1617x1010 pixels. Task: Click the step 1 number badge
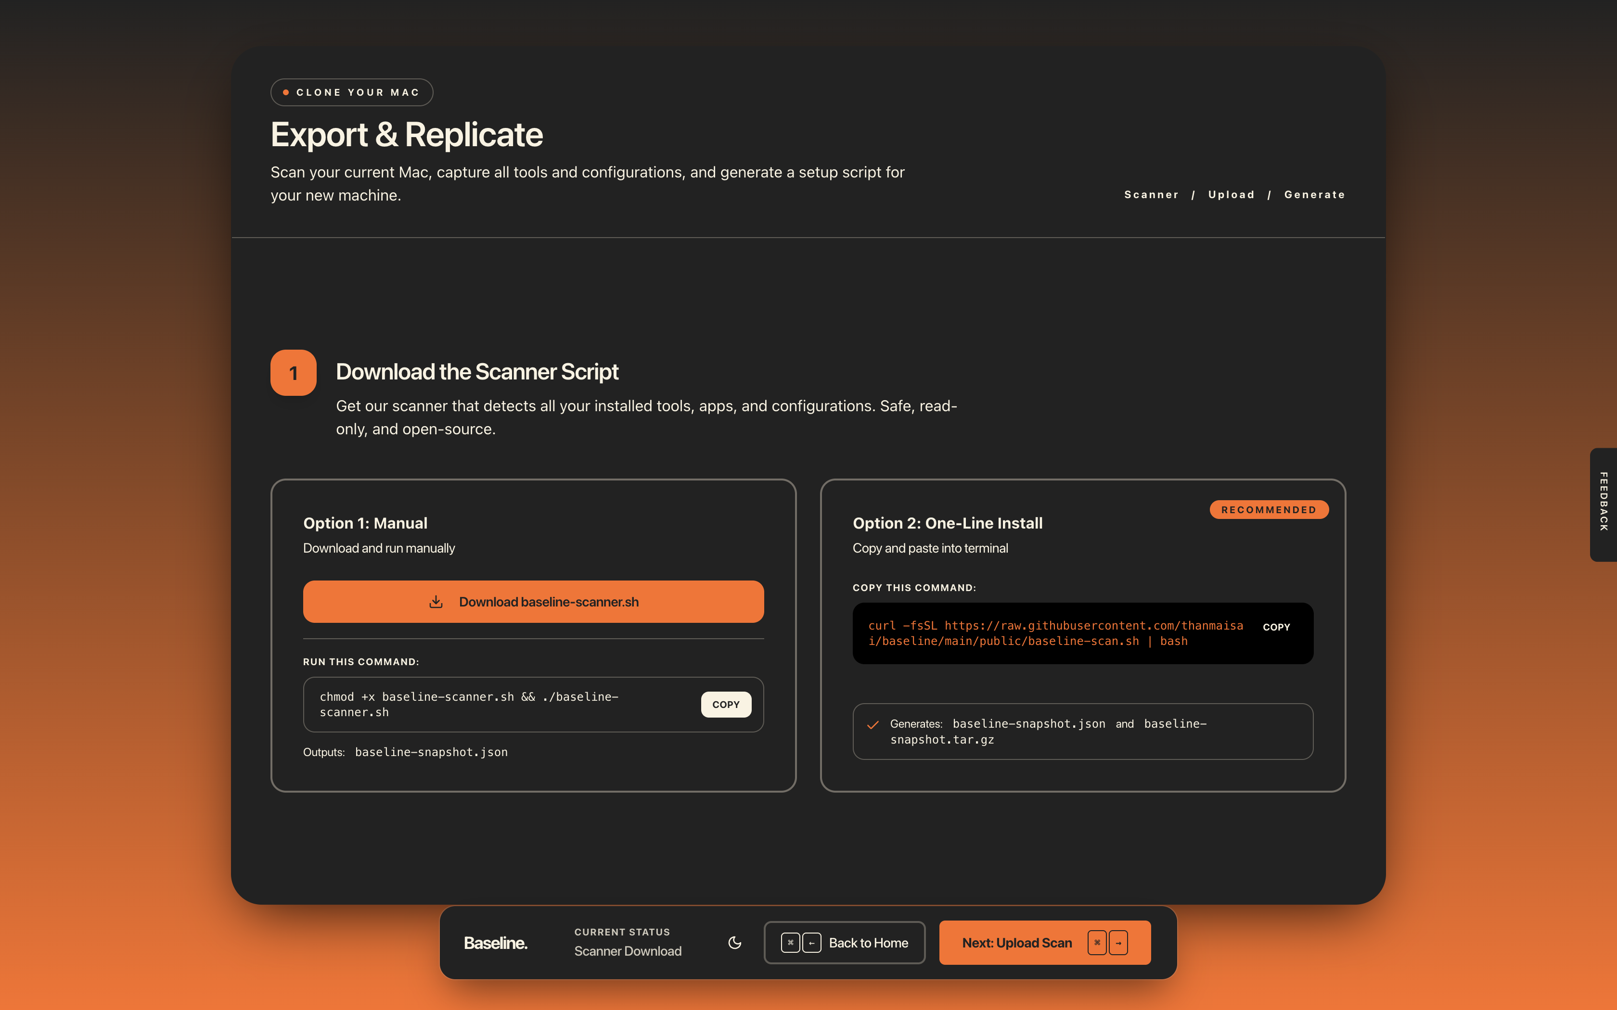[293, 372]
